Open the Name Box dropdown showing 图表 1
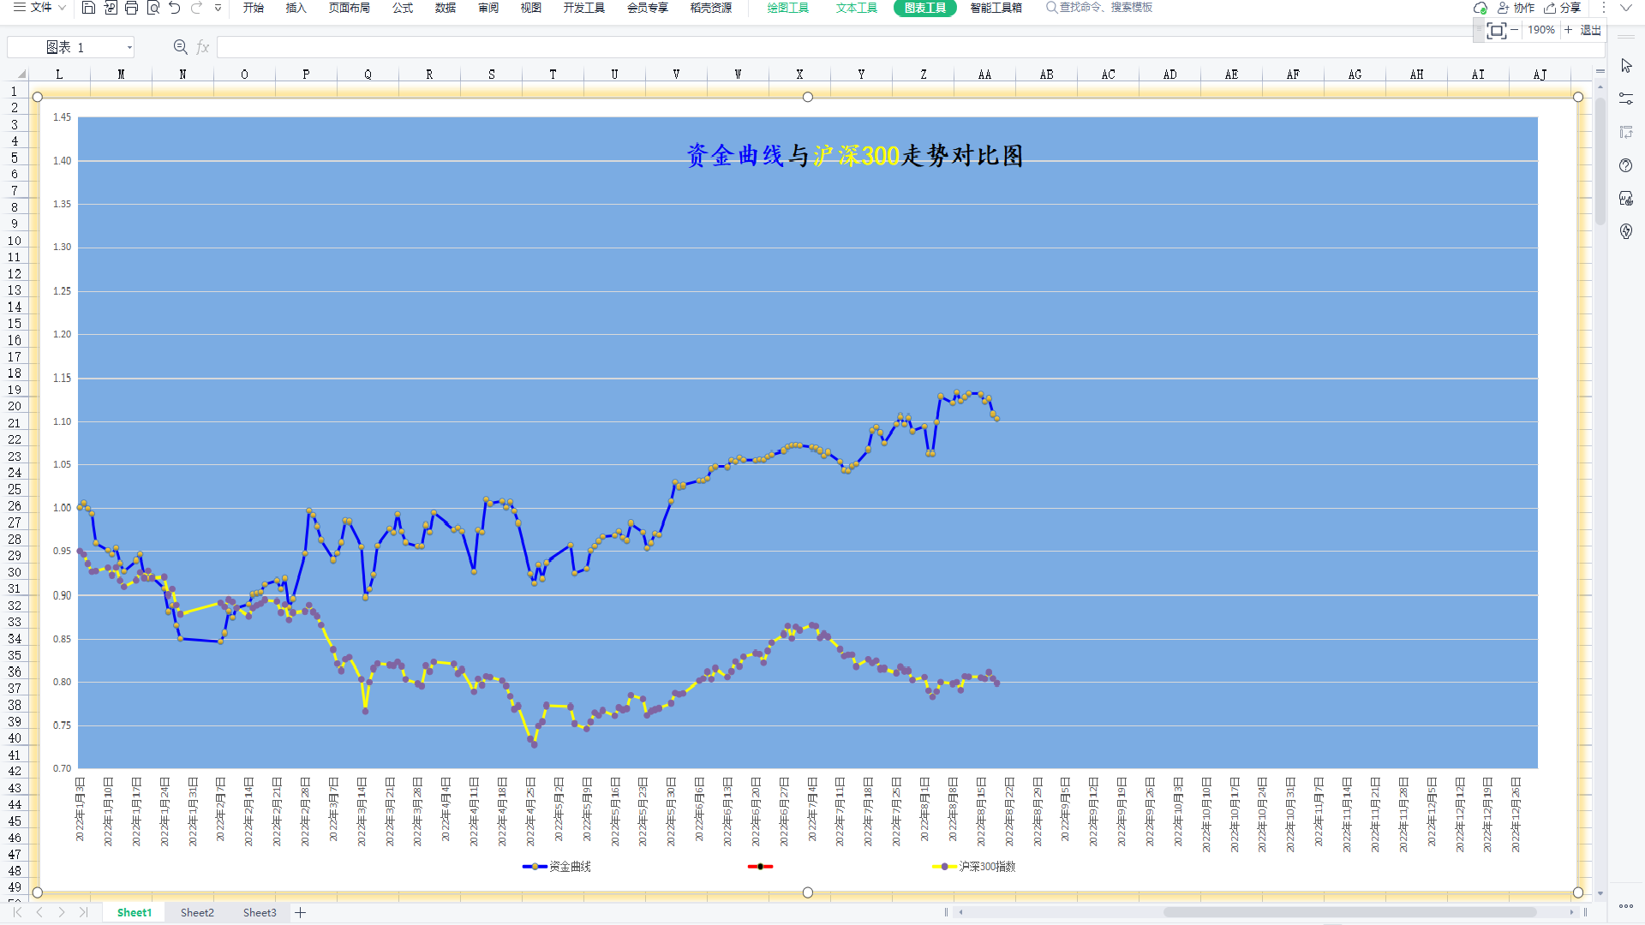The image size is (1645, 925). pyautogui.click(x=129, y=48)
